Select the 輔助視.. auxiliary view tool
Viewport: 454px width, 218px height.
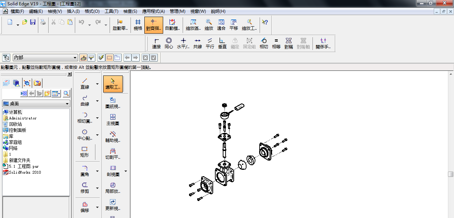pyautogui.click(x=113, y=137)
